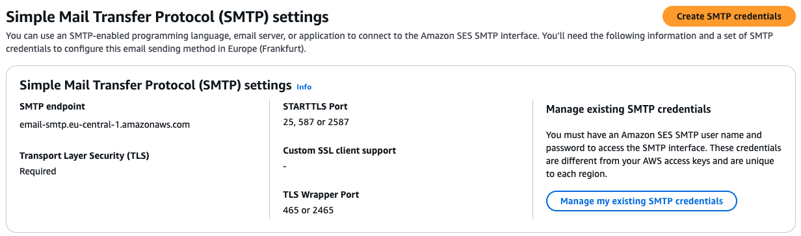The image size is (801, 236).
Task: Click the Transport Layer Security (TLS) label
Action: (x=89, y=156)
